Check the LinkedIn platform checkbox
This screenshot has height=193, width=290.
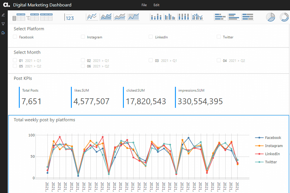pos(151,37)
